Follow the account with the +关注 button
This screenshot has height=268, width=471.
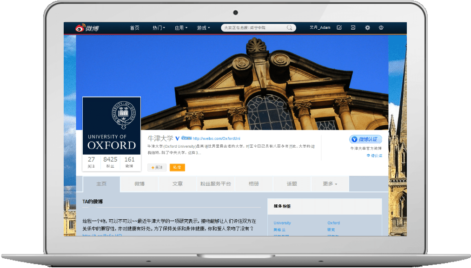point(157,167)
